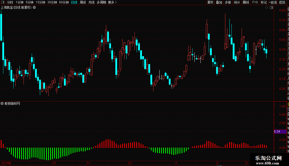The width and height of the screenshot is (289, 166).
Task: Expand the 股朋指标网 indicator dropdown
Action: [x=2, y=103]
